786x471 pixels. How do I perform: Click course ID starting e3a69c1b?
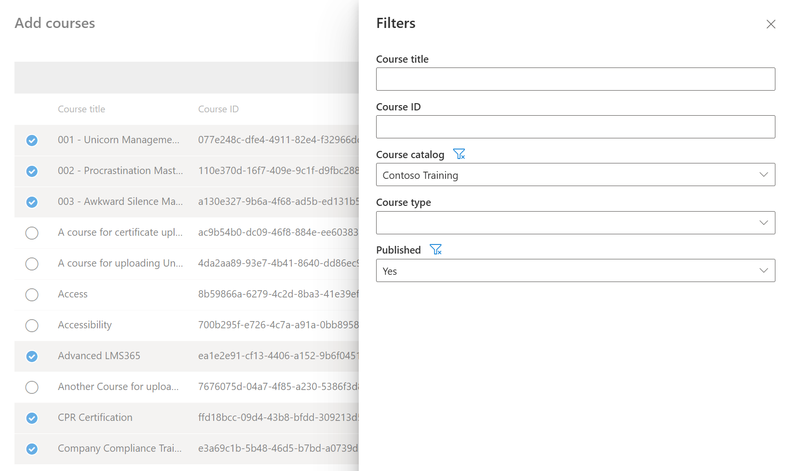(278, 448)
